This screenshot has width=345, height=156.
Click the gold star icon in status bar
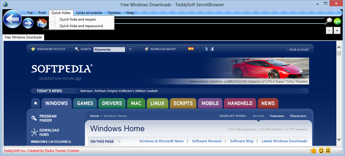(313, 151)
